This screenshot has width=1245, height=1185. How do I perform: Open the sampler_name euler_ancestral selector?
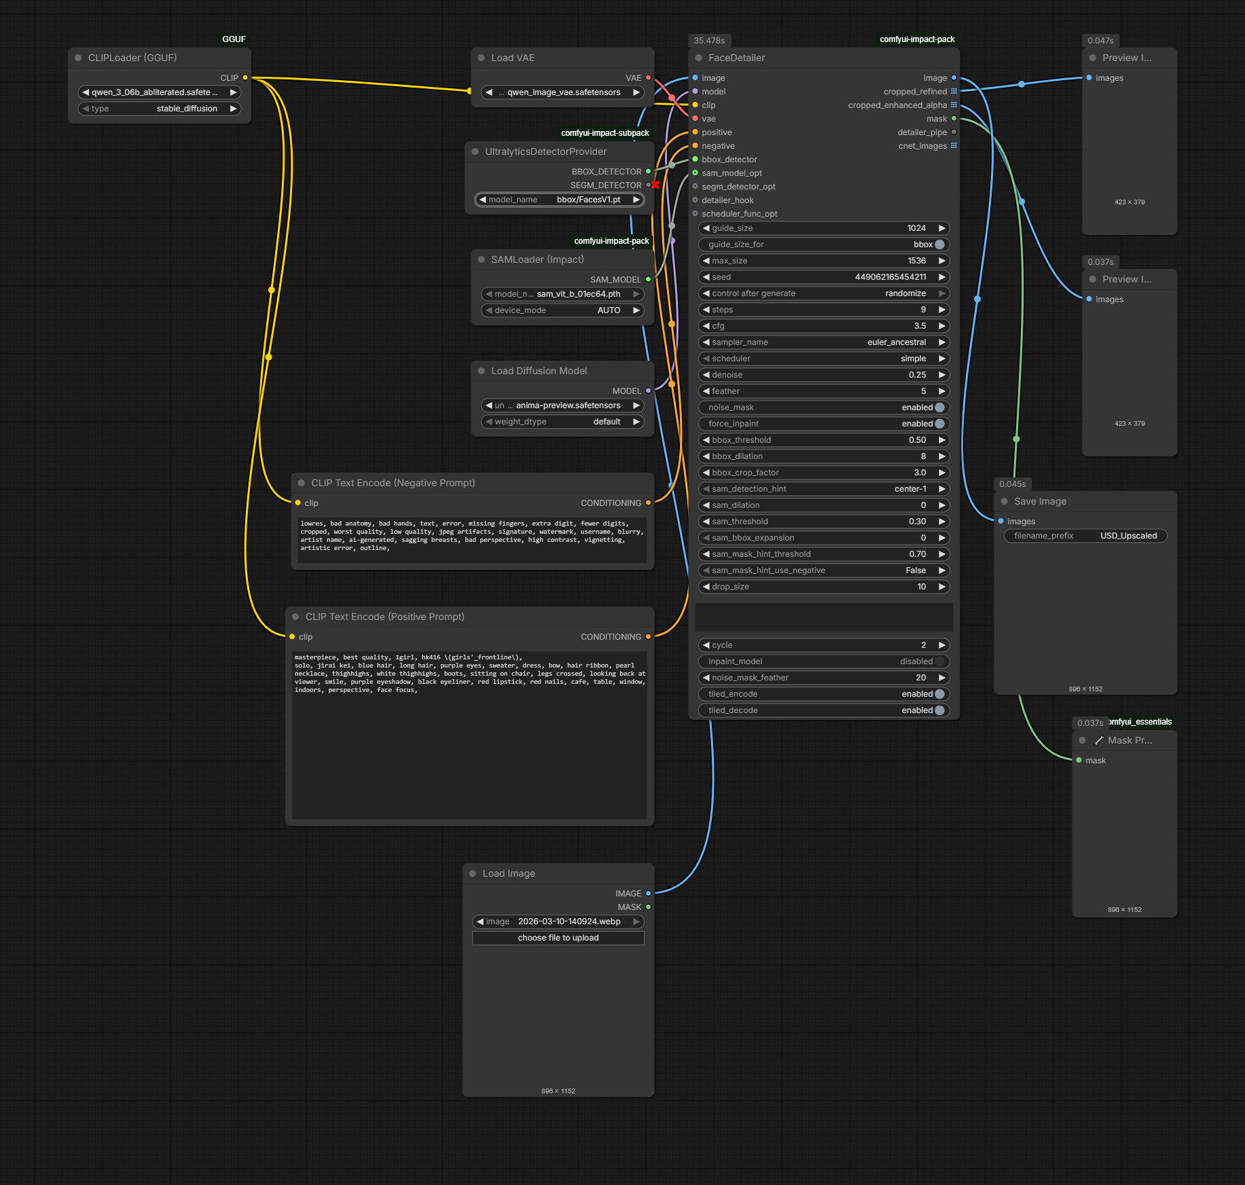point(824,342)
